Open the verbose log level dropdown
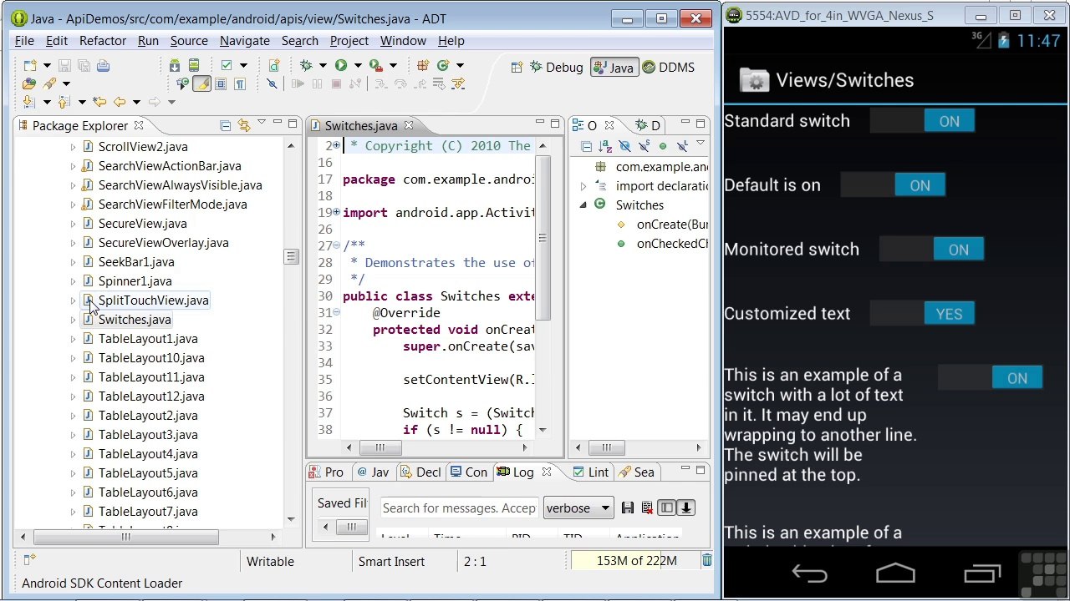The height and width of the screenshot is (601, 1070). [x=578, y=508]
